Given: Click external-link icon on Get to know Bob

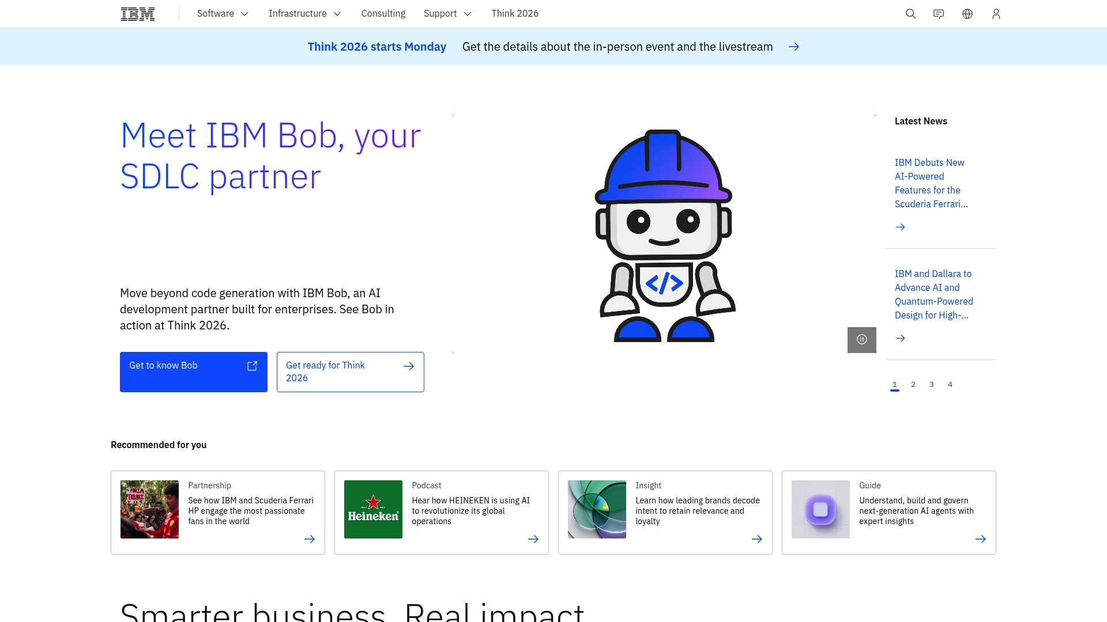Looking at the screenshot, I should click(x=253, y=366).
